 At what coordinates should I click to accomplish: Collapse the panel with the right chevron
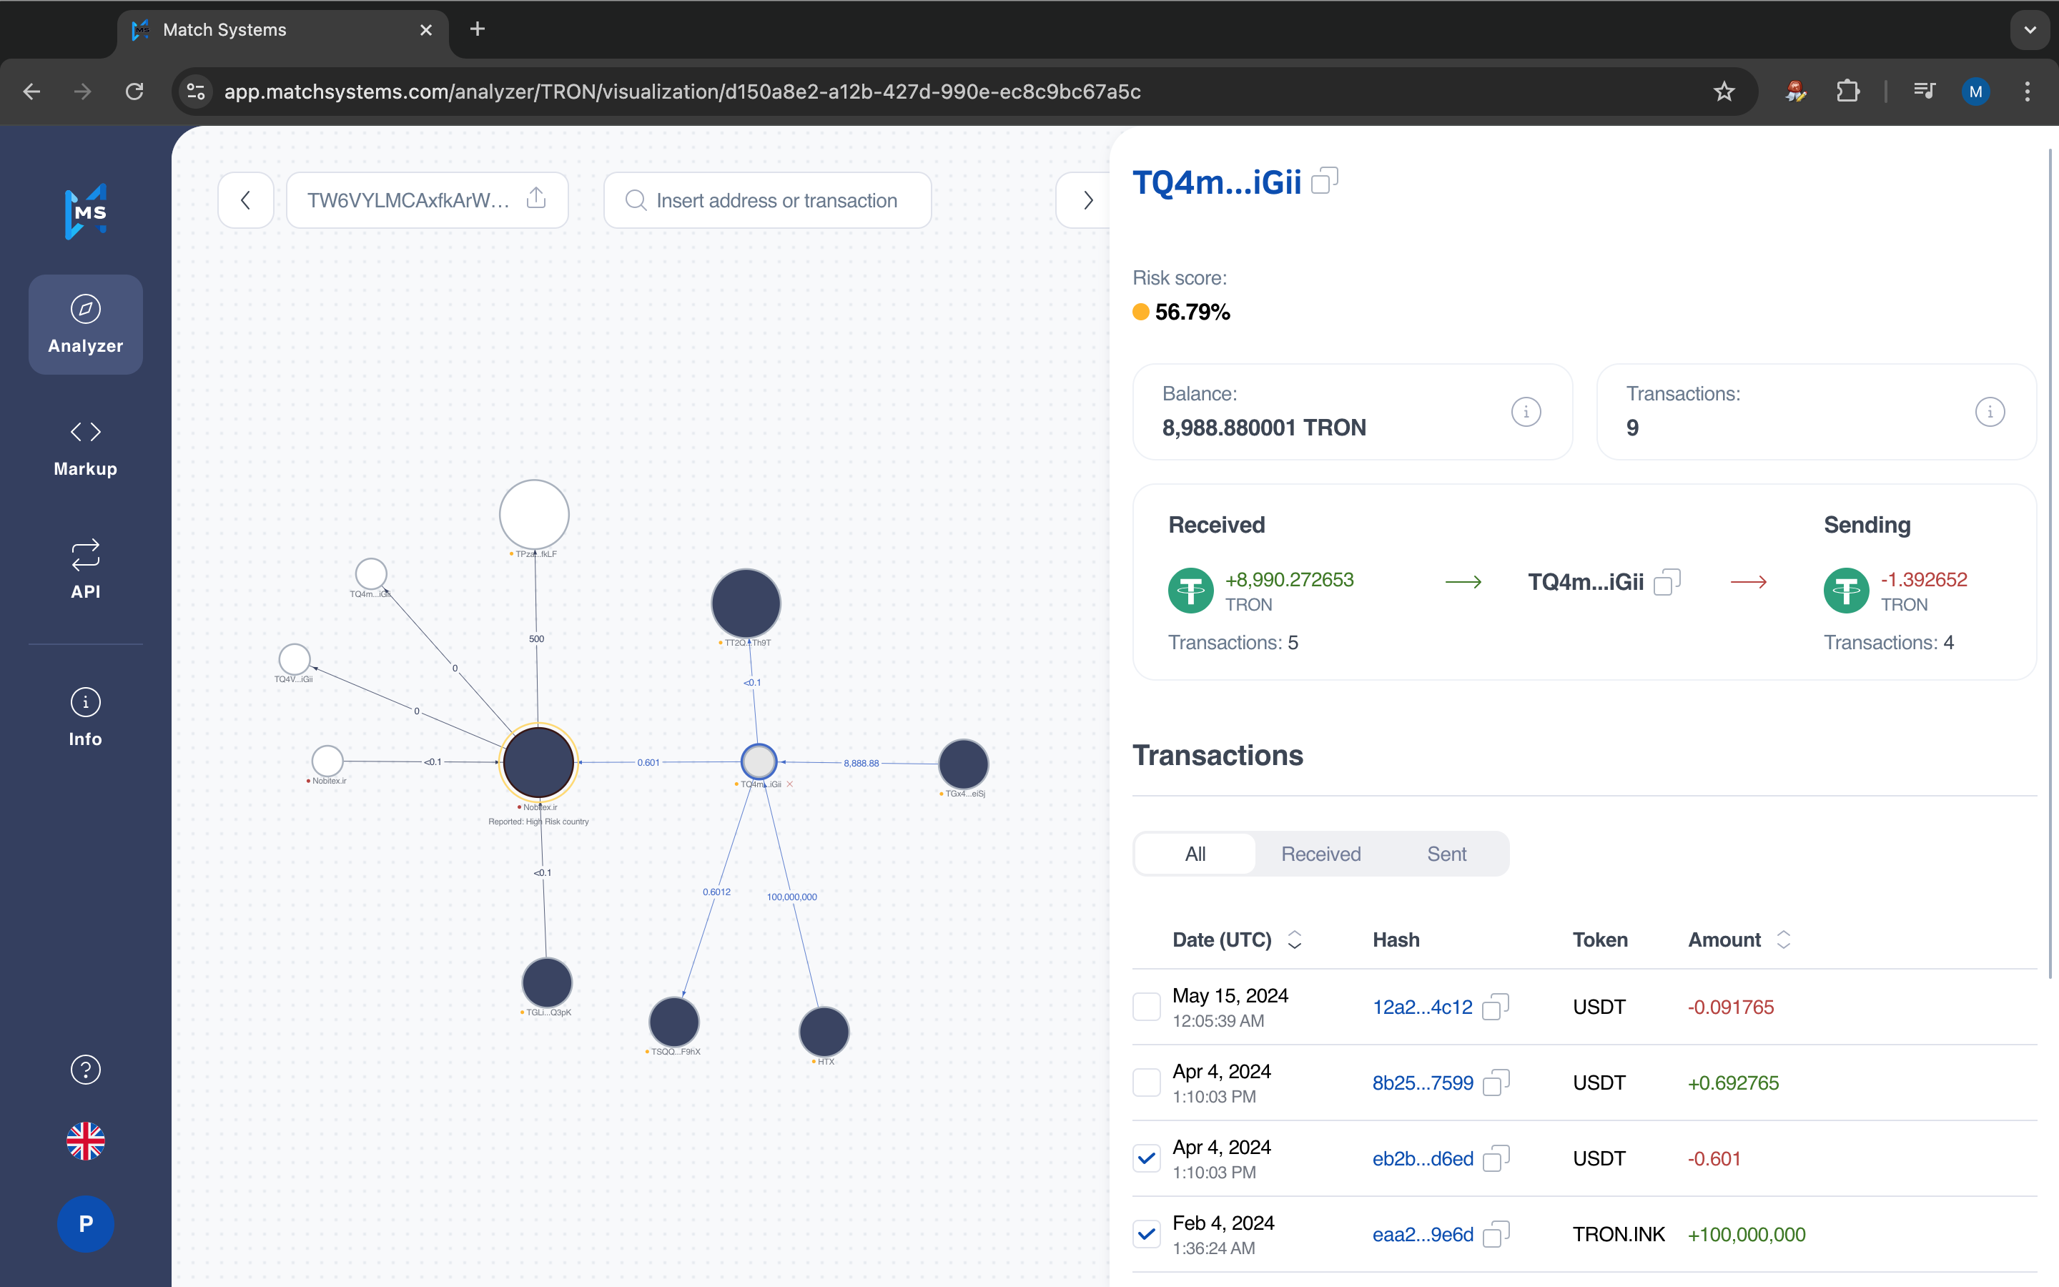click(1087, 200)
